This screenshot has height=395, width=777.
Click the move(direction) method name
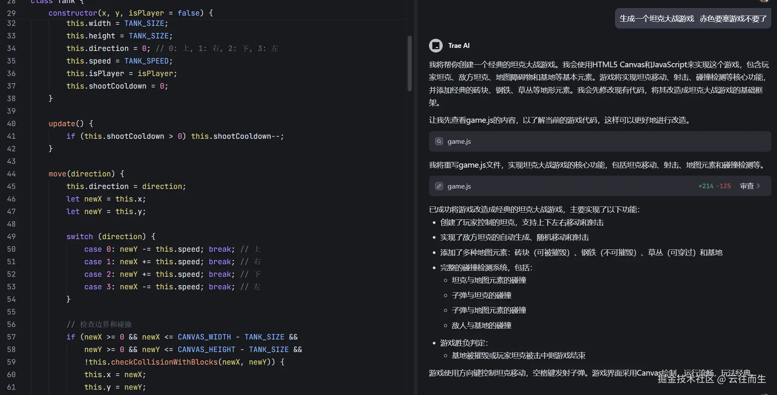[x=57, y=174]
